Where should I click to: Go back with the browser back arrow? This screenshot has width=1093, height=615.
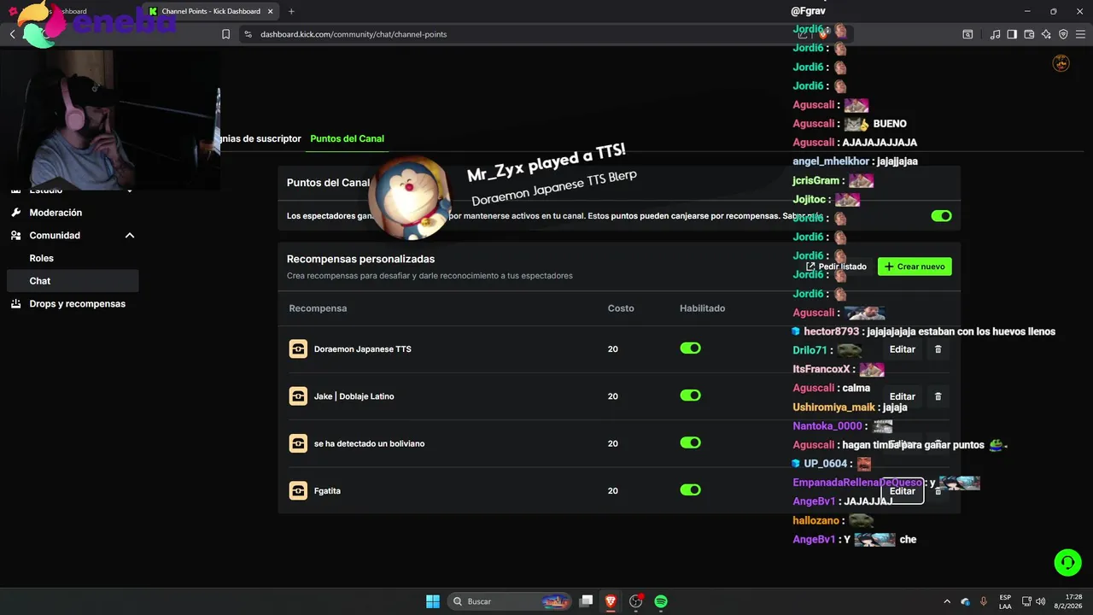click(12, 34)
